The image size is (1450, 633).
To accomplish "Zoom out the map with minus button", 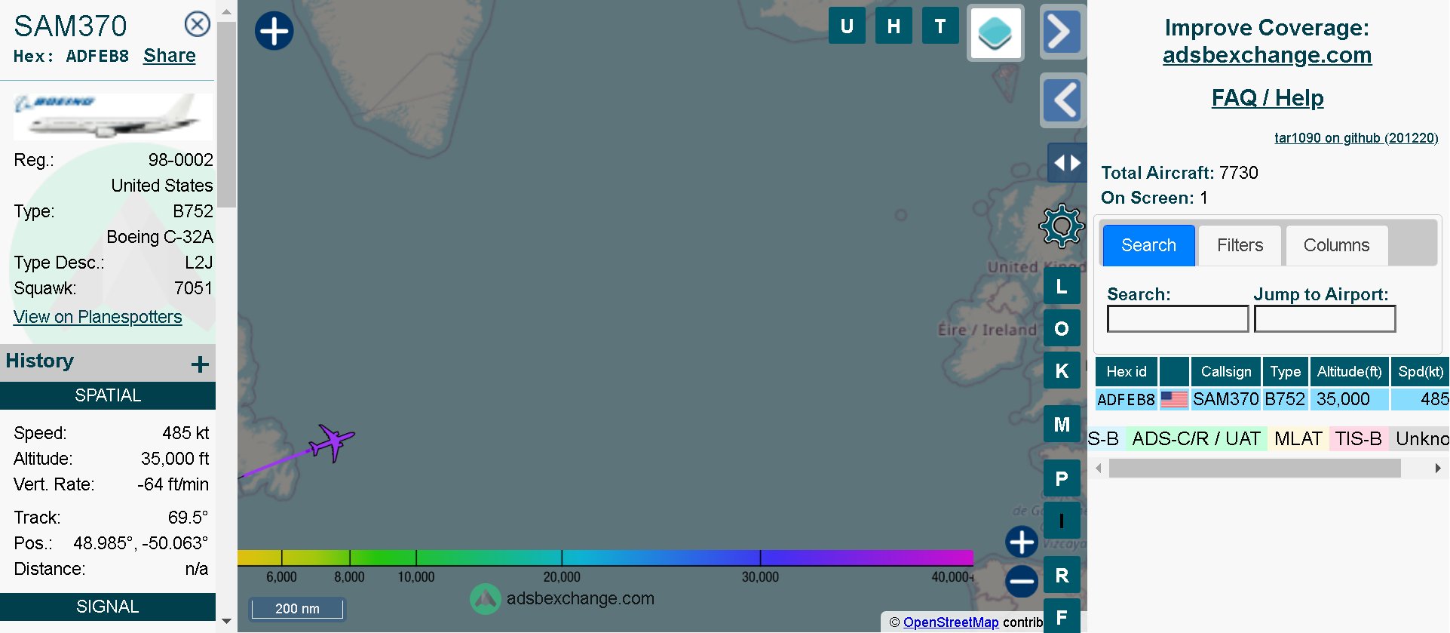I will [1022, 581].
